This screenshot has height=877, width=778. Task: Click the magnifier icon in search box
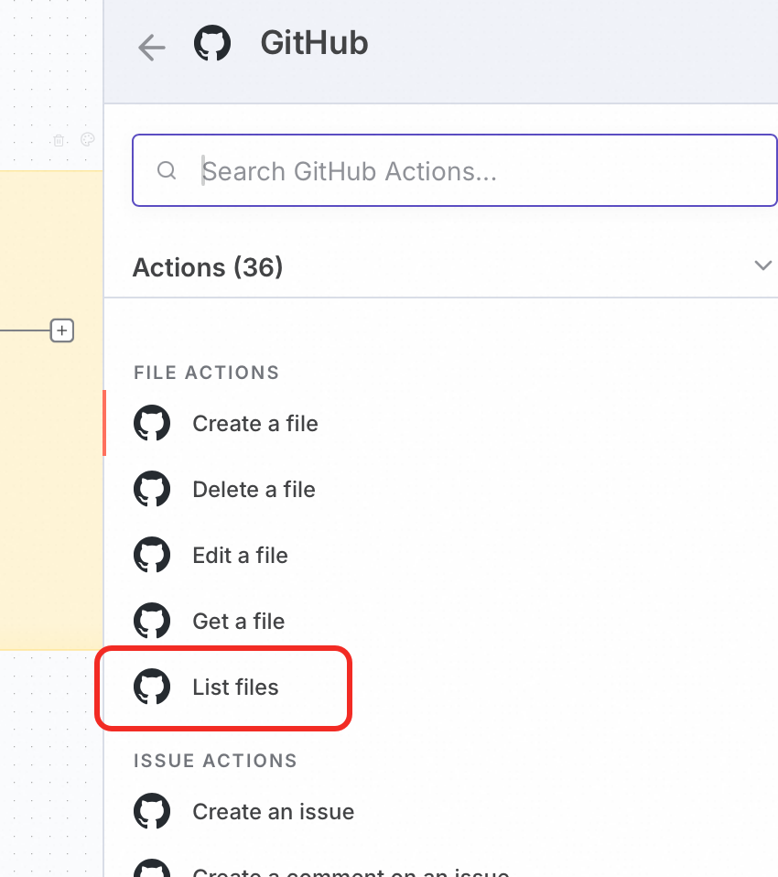pyautogui.click(x=167, y=171)
